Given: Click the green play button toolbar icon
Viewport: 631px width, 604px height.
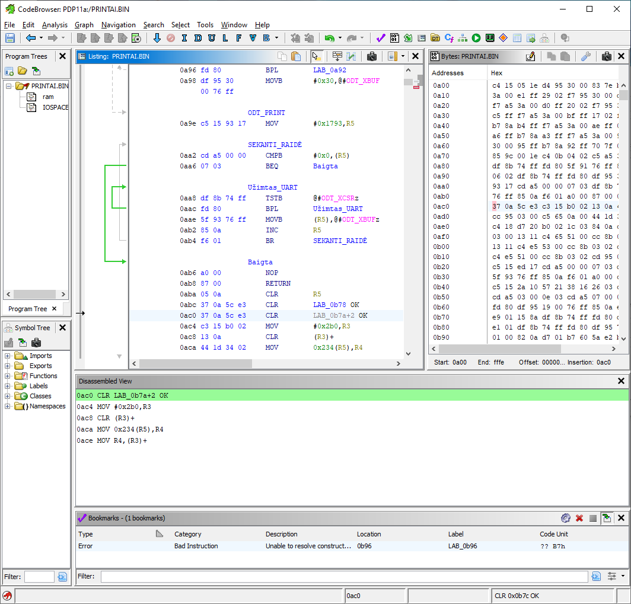Looking at the screenshot, I should 476,38.
